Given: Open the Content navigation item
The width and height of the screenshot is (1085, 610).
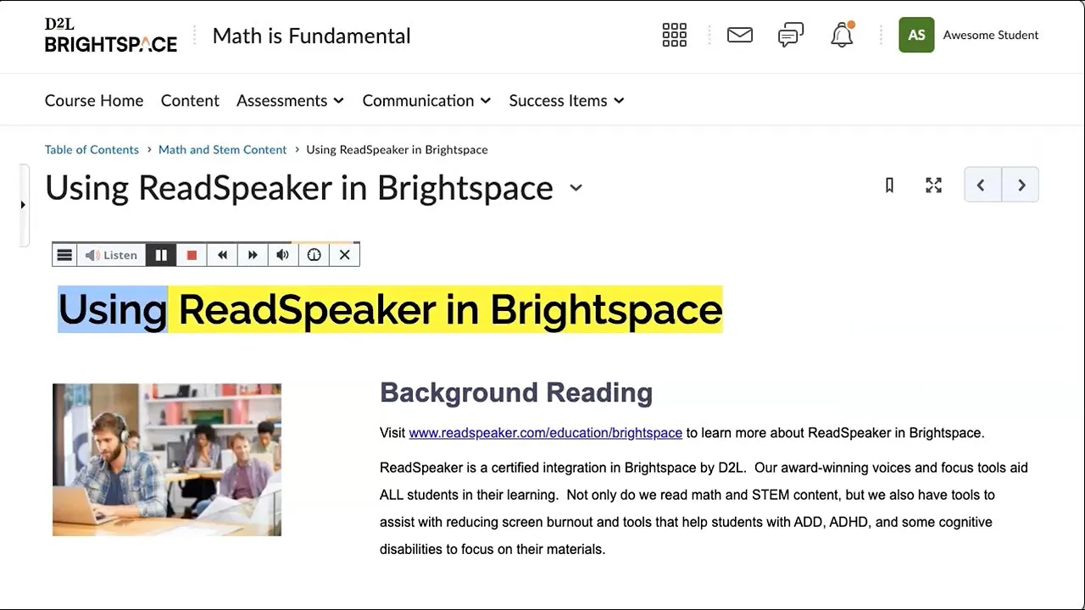Looking at the screenshot, I should pyautogui.click(x=190, y=100).
